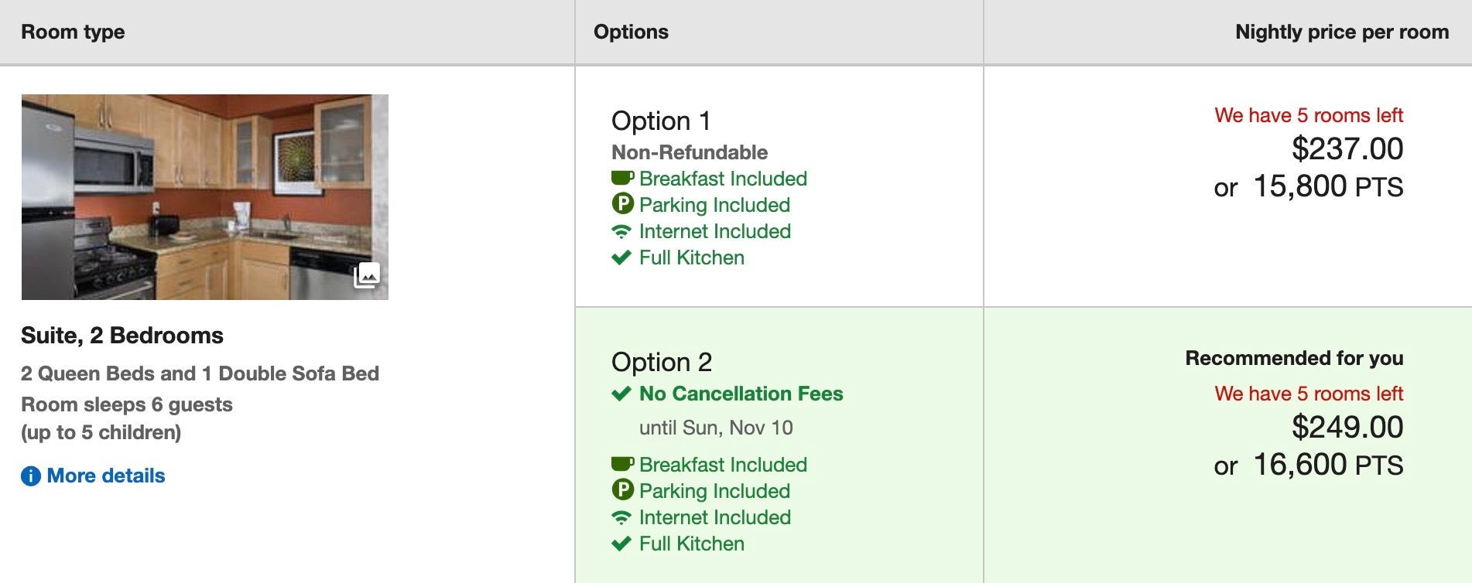Click the More details info icon

[30, 476]
